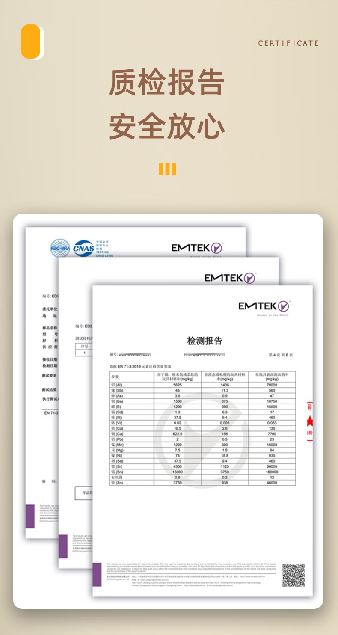Select the 有机锡 row label
Image resolution: width=338 pixels, height=635 pixels.
click(116, 477)
